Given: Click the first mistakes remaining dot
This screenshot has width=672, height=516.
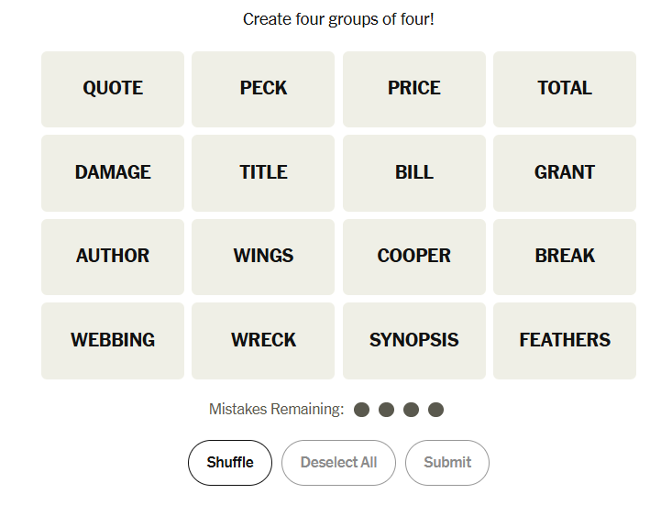Looking at the screenshot, I should [362, 410].
